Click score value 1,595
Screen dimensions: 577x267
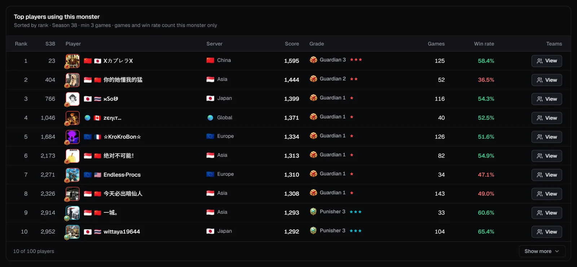coord(291,61)
